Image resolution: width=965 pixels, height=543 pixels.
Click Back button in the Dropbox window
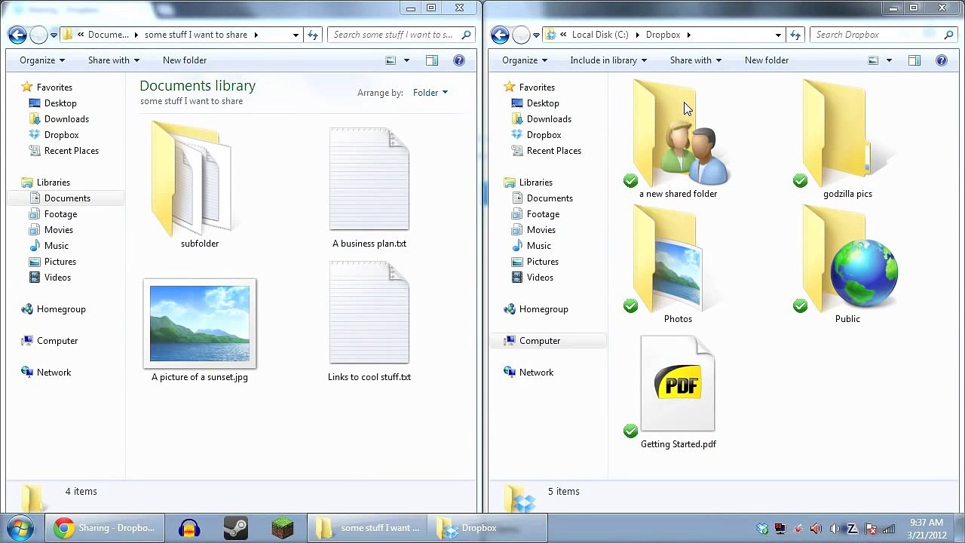(x=499, y=35)
